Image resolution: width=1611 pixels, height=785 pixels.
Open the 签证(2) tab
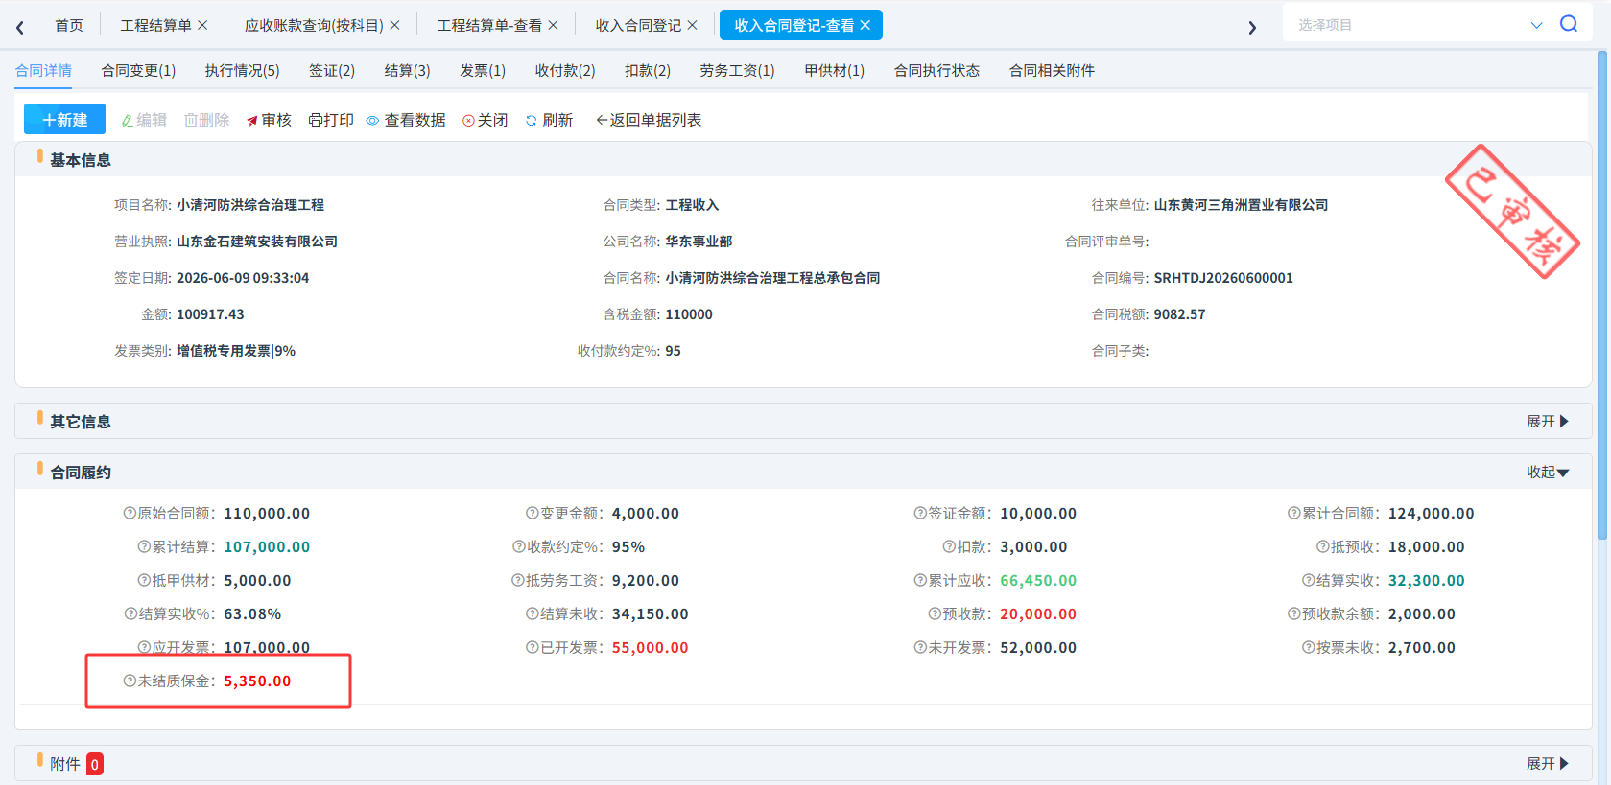[332, 70]
